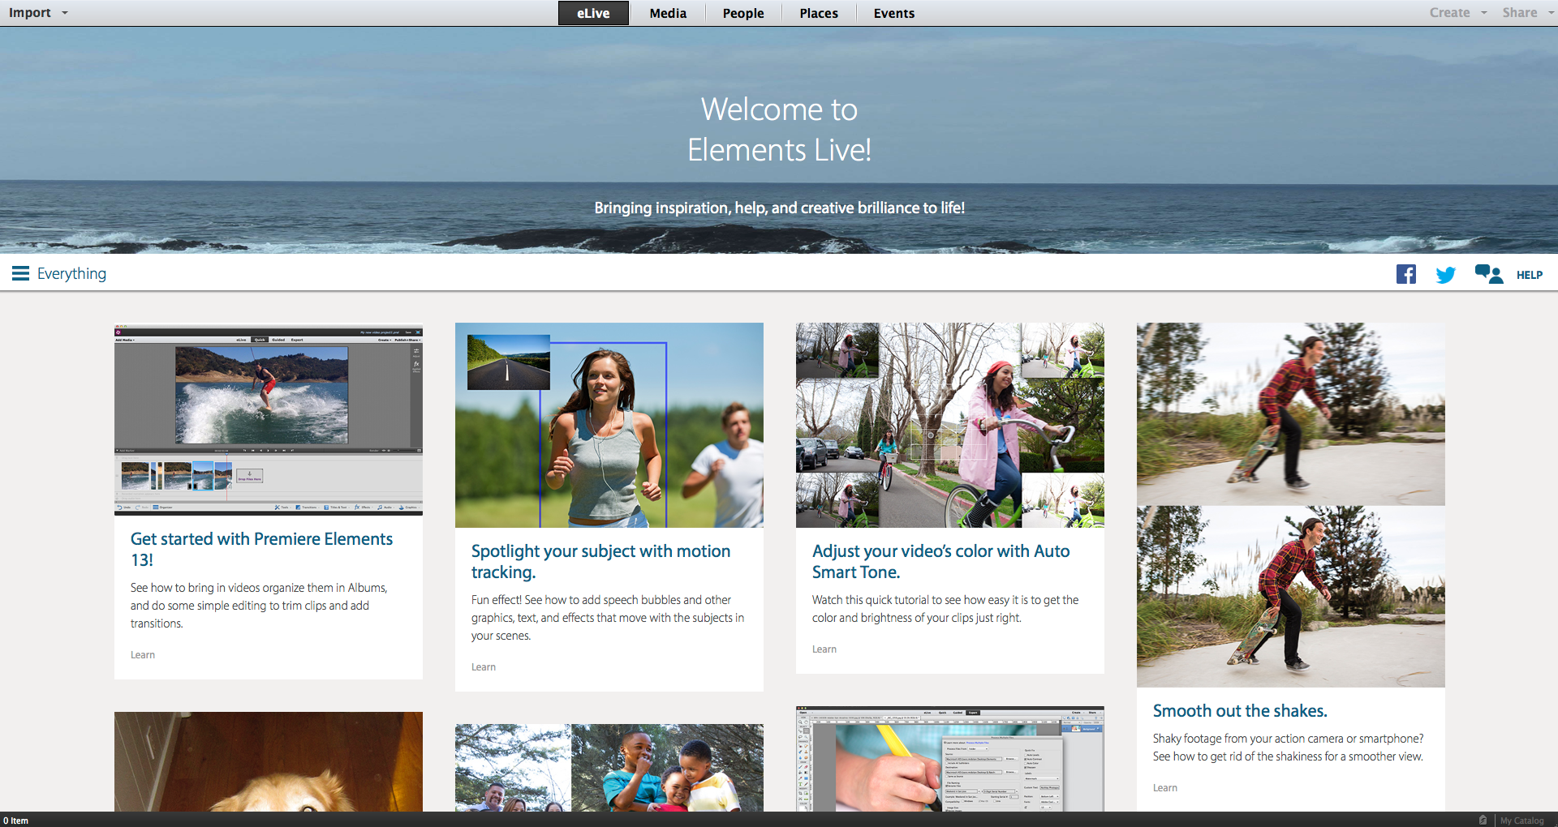The height and width of the screenshot is (827, 1558).
Task: Open the wakeboarder Premiere Elements screenshot thumbnail
Action: pos(269,419)
